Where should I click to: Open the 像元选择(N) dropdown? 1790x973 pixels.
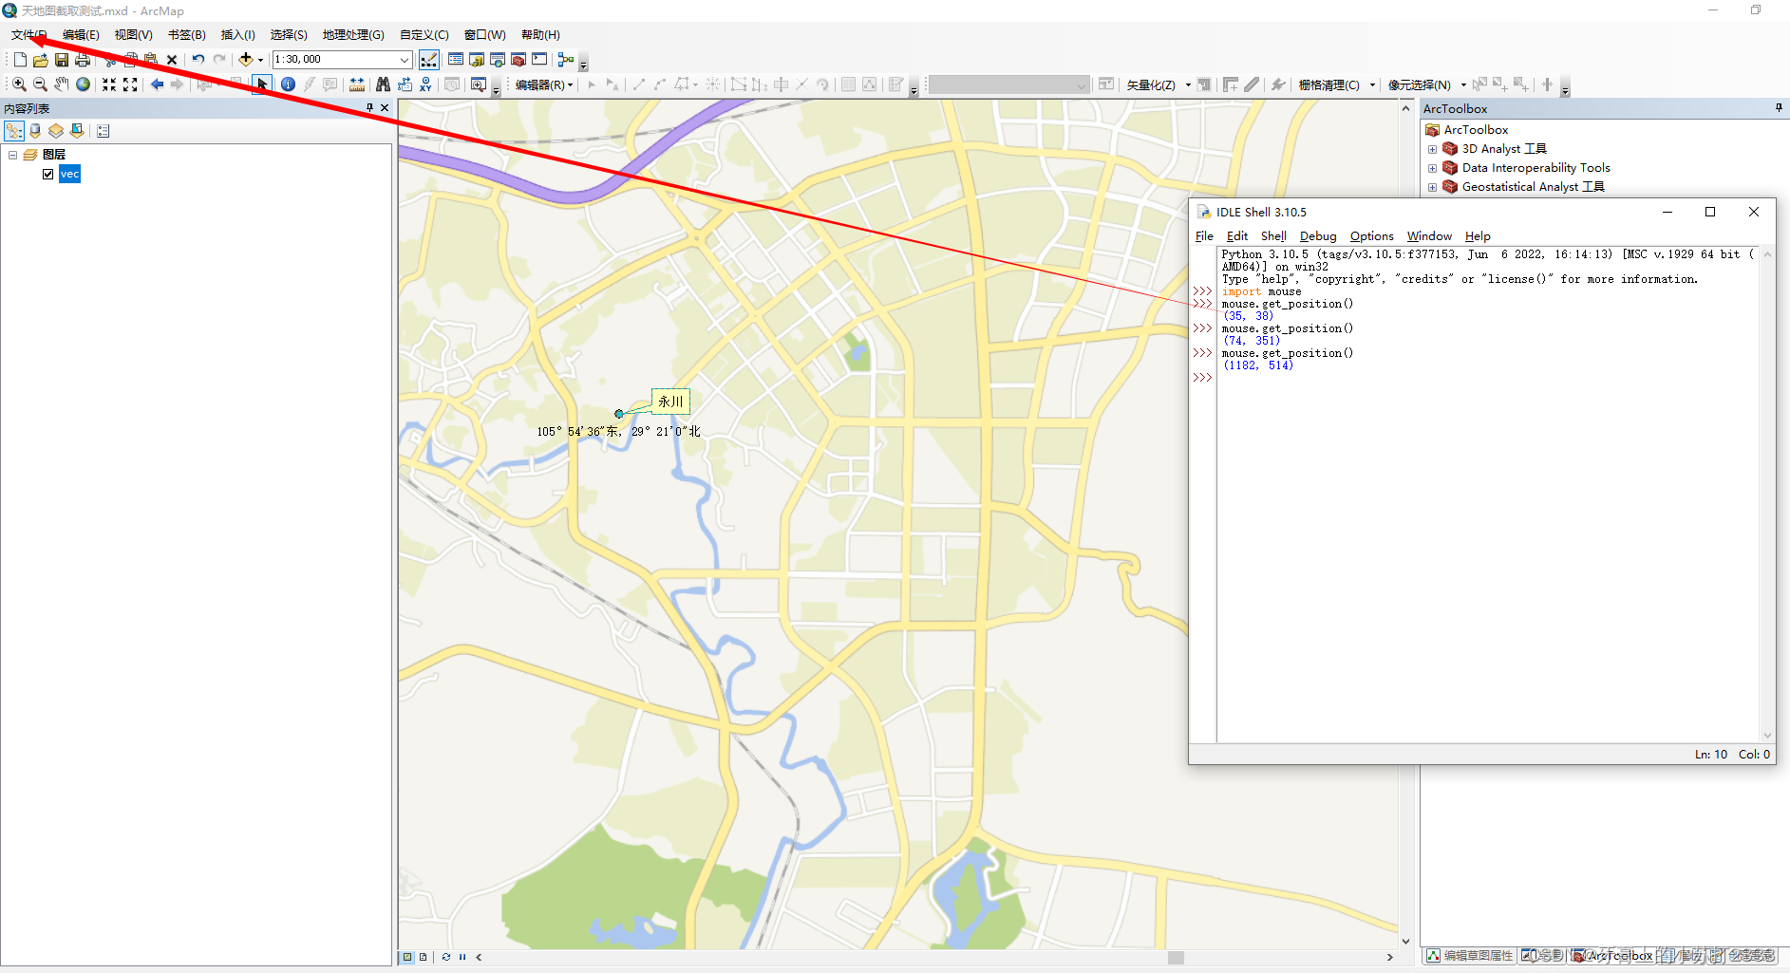(1426, 84)
